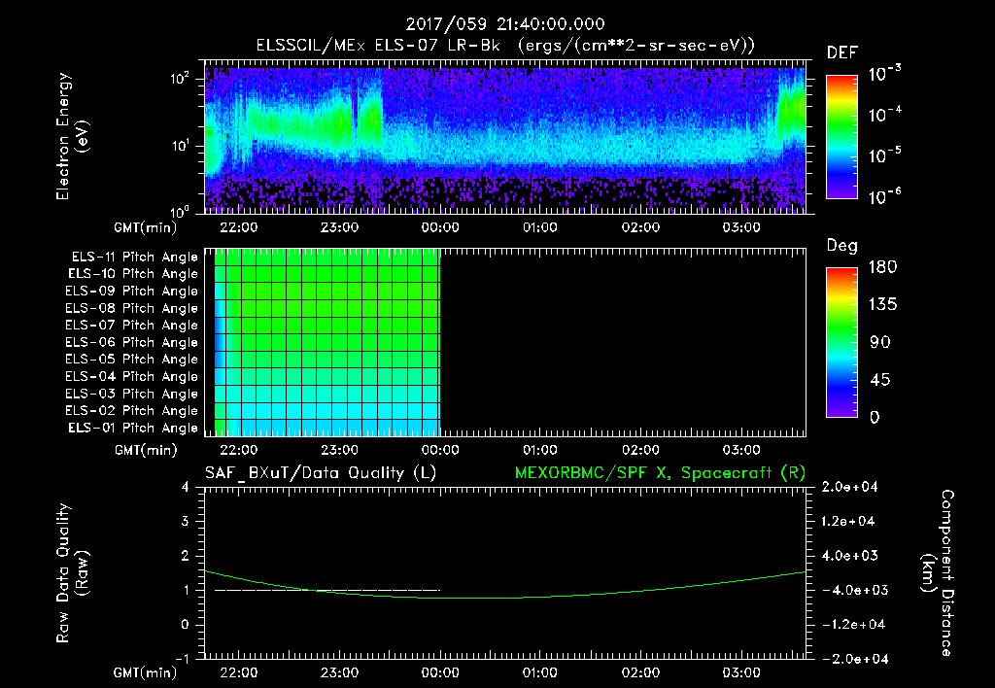Click the DEF color bar legend
Image resolution: width=995 pixels, height=688 pixels.
(841, 136)
